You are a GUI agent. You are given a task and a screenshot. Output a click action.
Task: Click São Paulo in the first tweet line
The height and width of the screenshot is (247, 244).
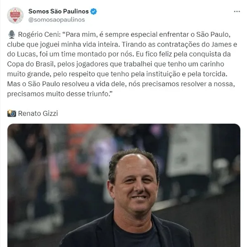tap(212, 35)
